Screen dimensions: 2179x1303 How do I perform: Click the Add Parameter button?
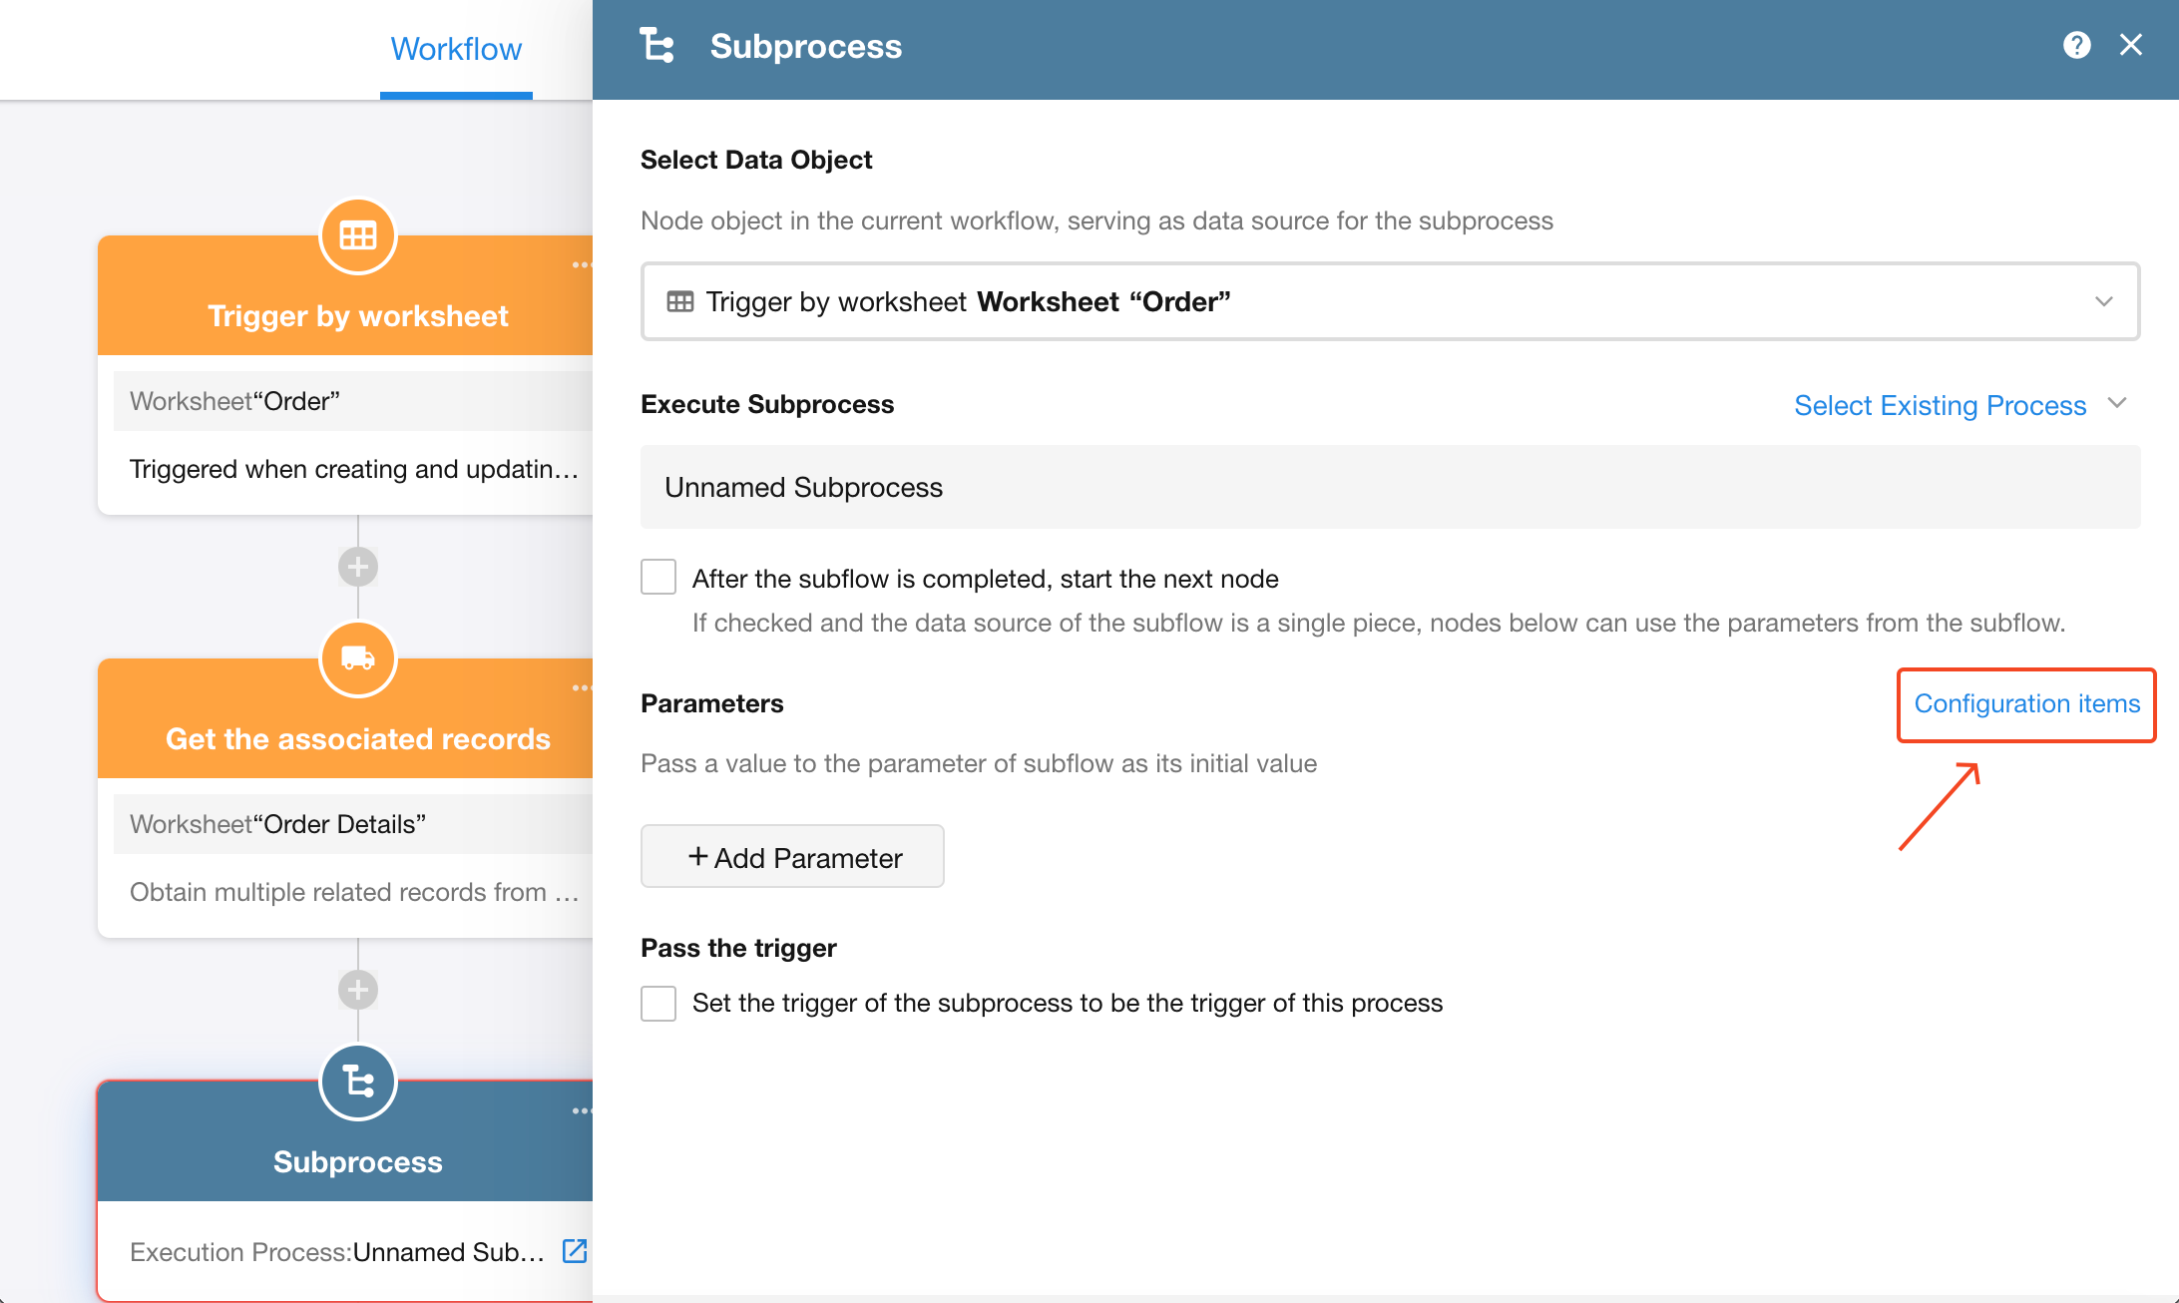(792, 857)
